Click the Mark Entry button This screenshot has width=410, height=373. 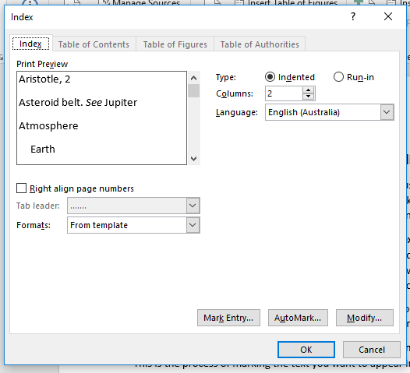(x=228, y=318)
